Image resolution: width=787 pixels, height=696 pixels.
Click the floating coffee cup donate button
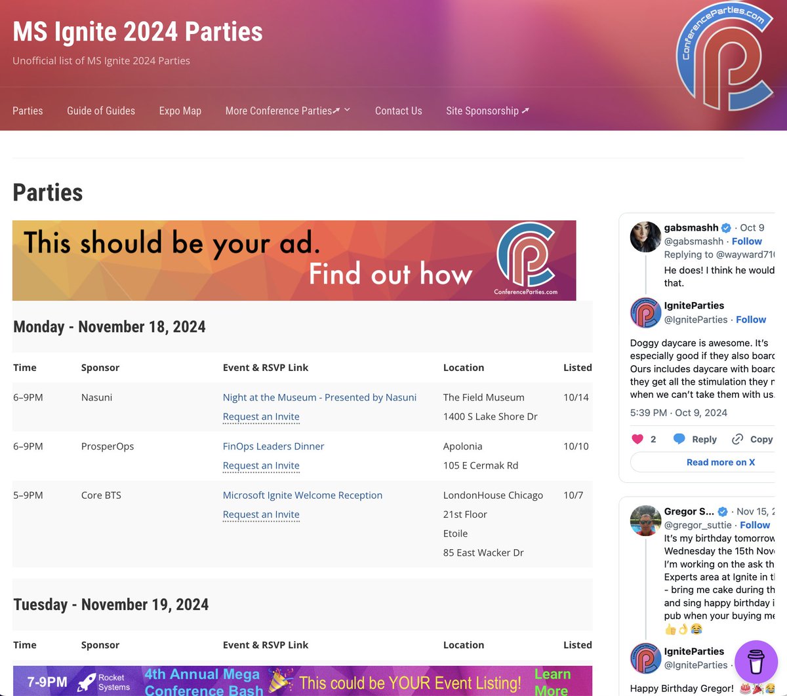point(756,662)
